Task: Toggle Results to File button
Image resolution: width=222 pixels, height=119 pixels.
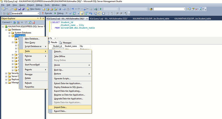Action: pyautogui.click(x=103, y=13)
